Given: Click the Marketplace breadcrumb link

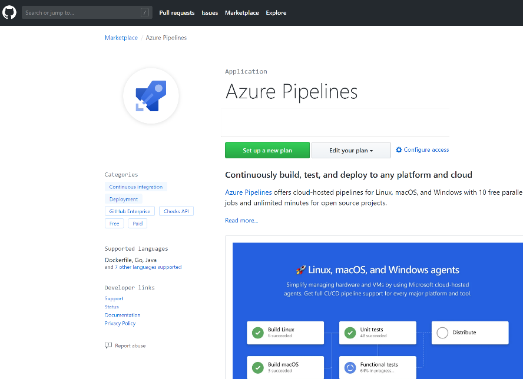Looking at the screenshot, I should tap(121, 38).
